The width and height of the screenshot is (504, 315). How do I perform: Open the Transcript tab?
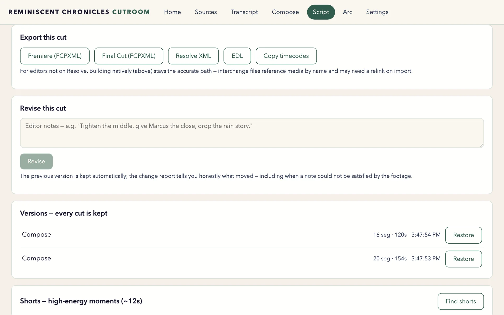click(244, 12)
